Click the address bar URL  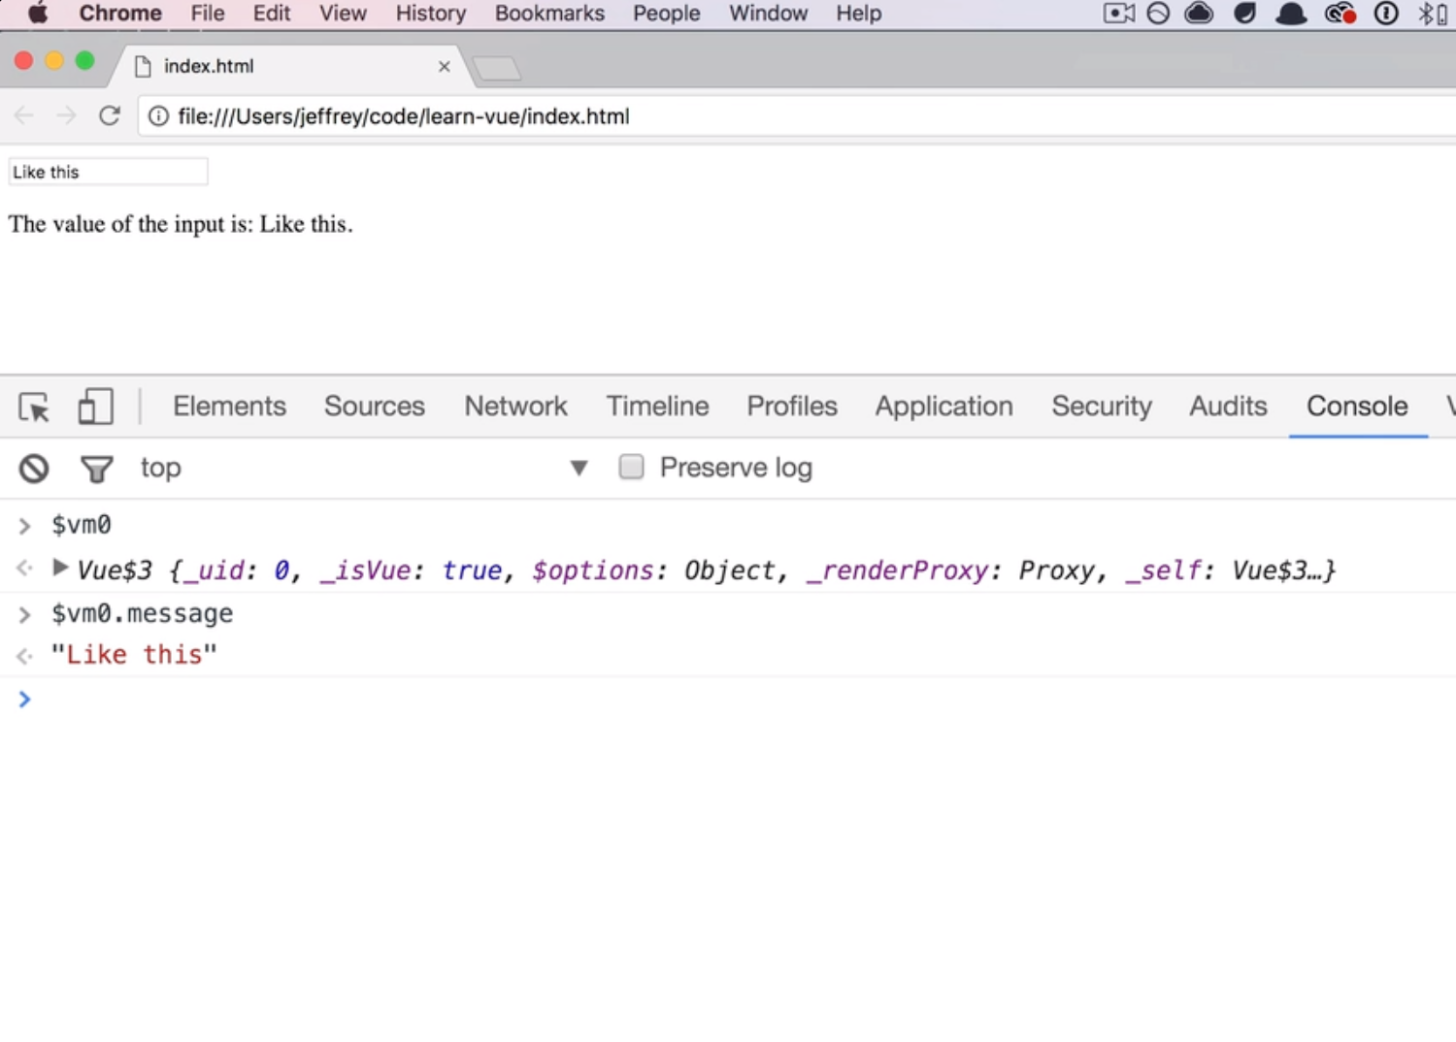404,116
